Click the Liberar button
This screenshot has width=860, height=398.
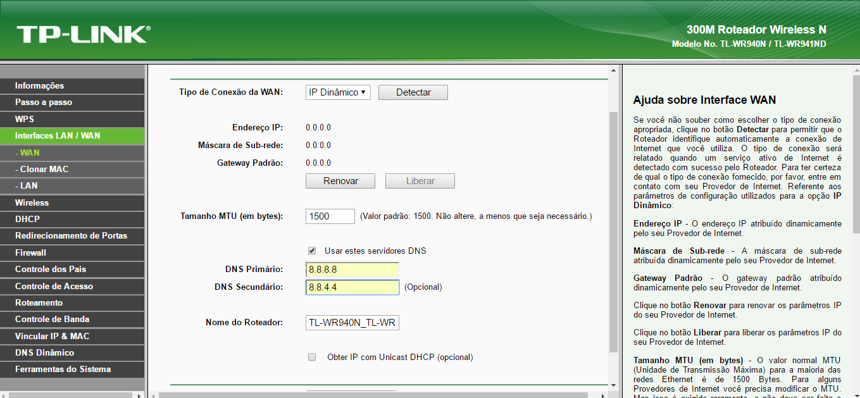[420, 181]
